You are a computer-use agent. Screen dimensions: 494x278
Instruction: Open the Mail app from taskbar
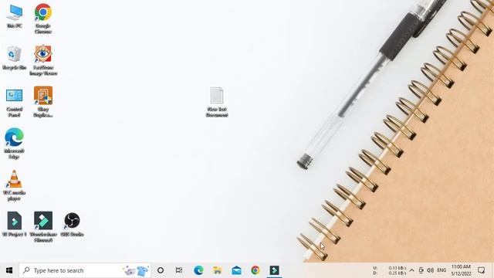point(236,270)
